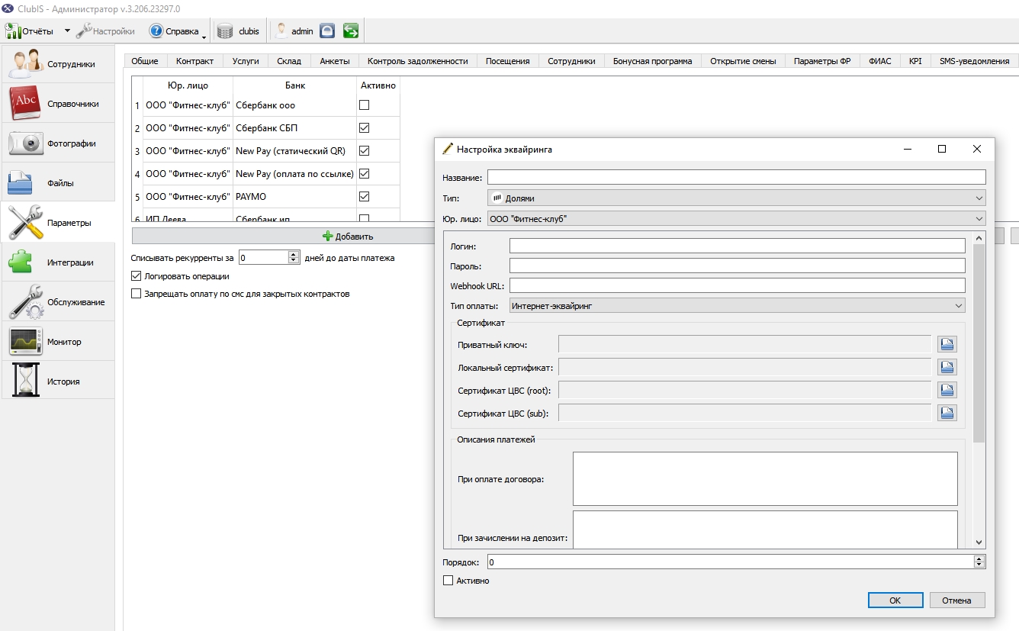Open the Монитор icon in sidebar
The width and height of the screenshot is (1019, 631).
tap(25, 342)
